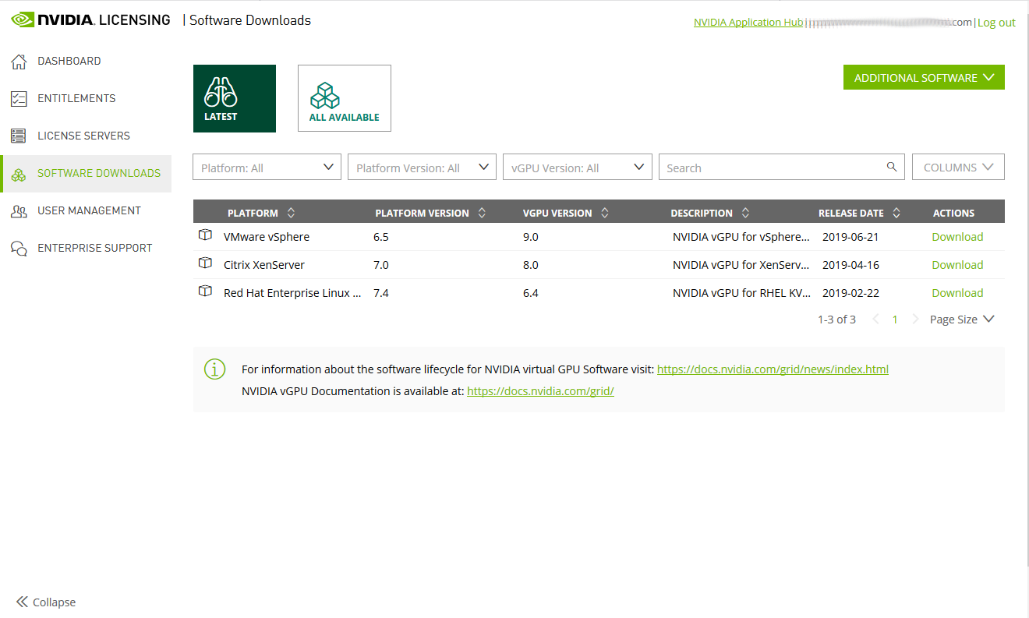The height and width of the screenshot is (618, 1029).
Task: Select the Latest binoculars tile
Action: click(235, 98)
